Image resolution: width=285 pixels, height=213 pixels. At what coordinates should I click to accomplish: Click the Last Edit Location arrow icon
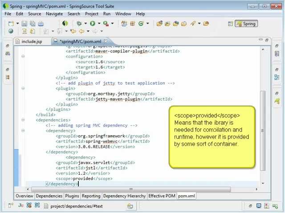(x=73, y=32)
